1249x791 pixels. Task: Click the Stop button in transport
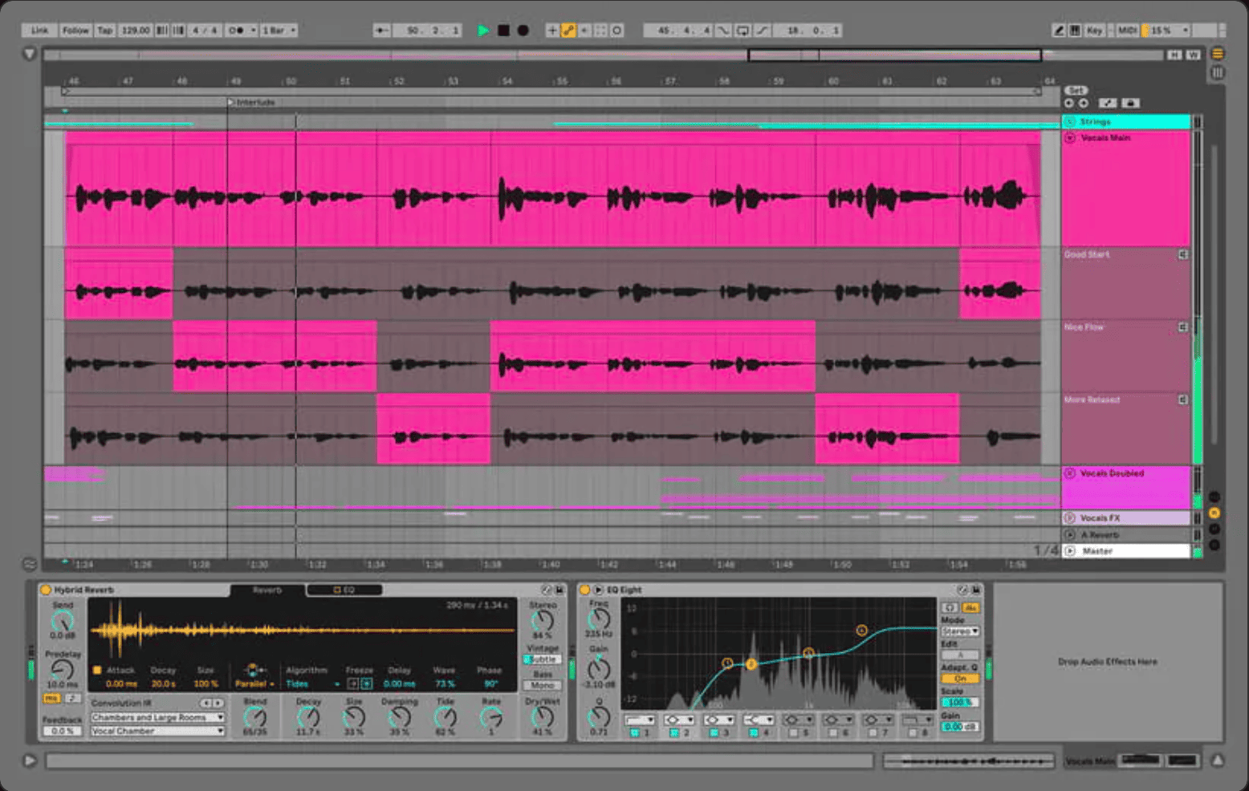click(x=503, y=30)
